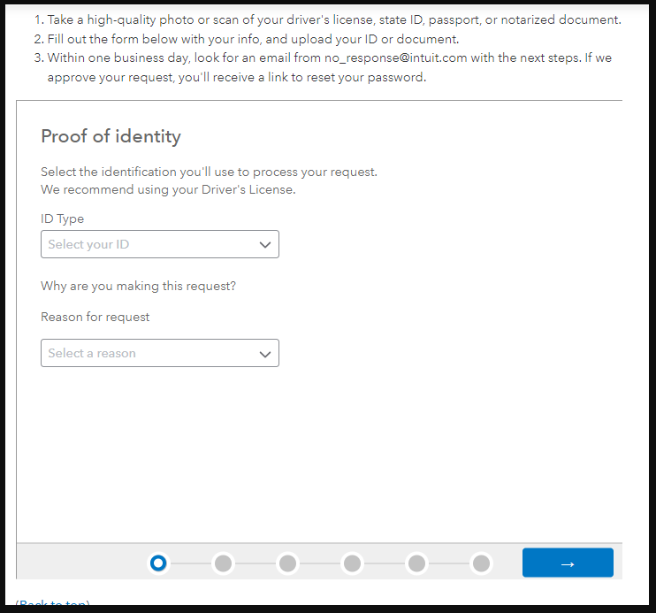Select the fourth progress step dot
This screenshot has width=656, height=613.
tap(352, 563)
